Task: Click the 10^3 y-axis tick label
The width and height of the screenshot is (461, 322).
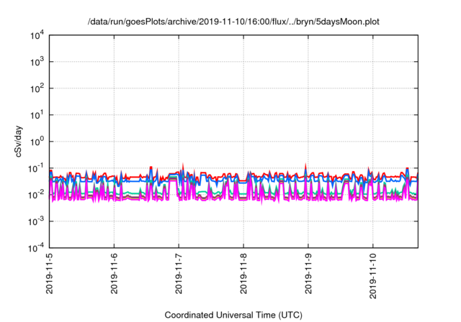Action: pos(37,62)
